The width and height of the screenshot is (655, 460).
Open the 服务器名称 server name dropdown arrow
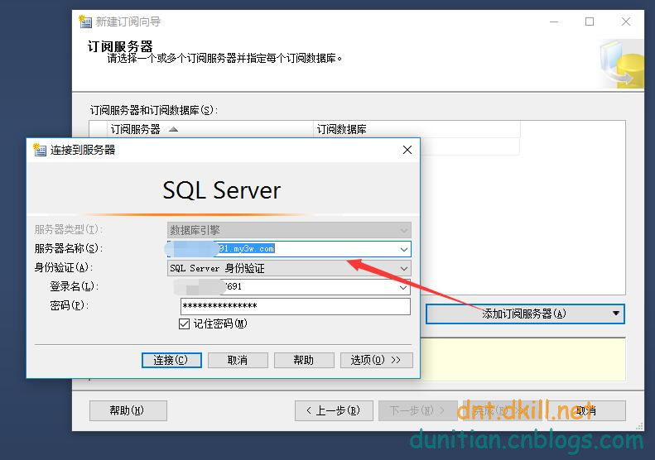[x=403, y=249]
